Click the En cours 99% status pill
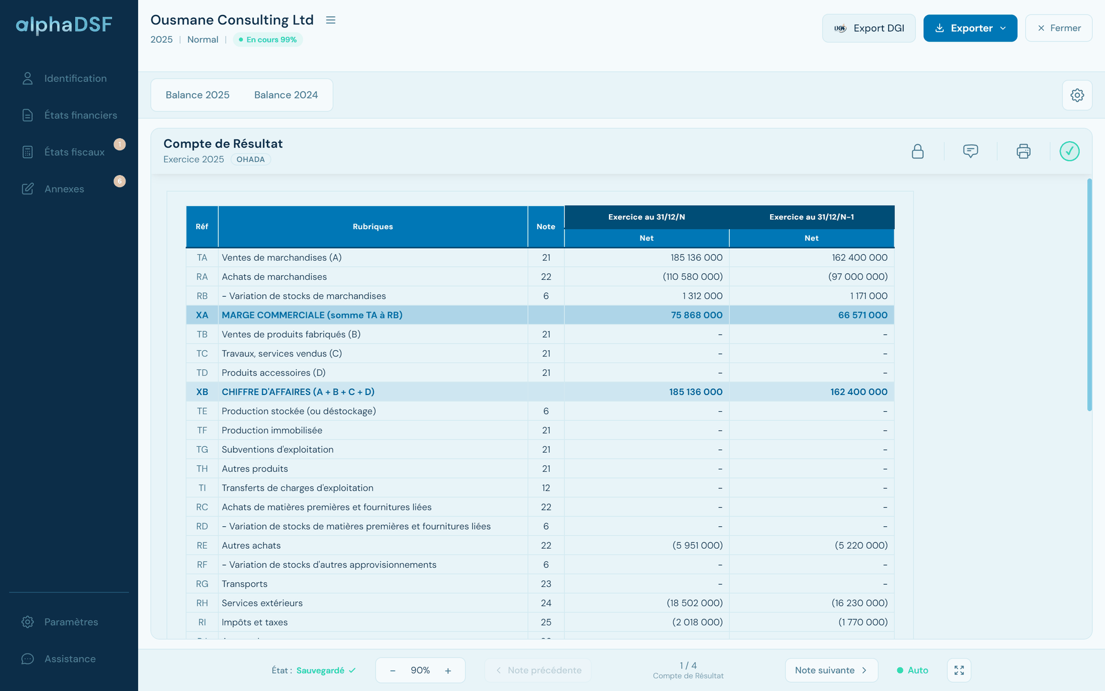 point(268,40)
